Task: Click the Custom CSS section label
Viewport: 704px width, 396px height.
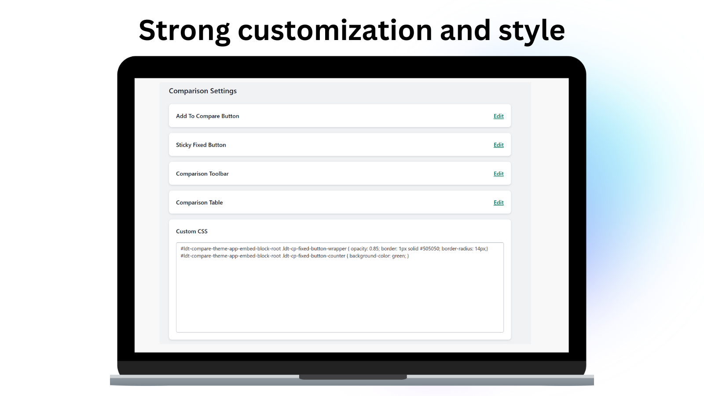Action: coord(192,231)
